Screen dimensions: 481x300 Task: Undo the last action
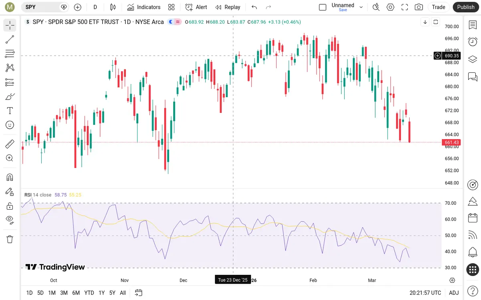(x=254, y=7)
